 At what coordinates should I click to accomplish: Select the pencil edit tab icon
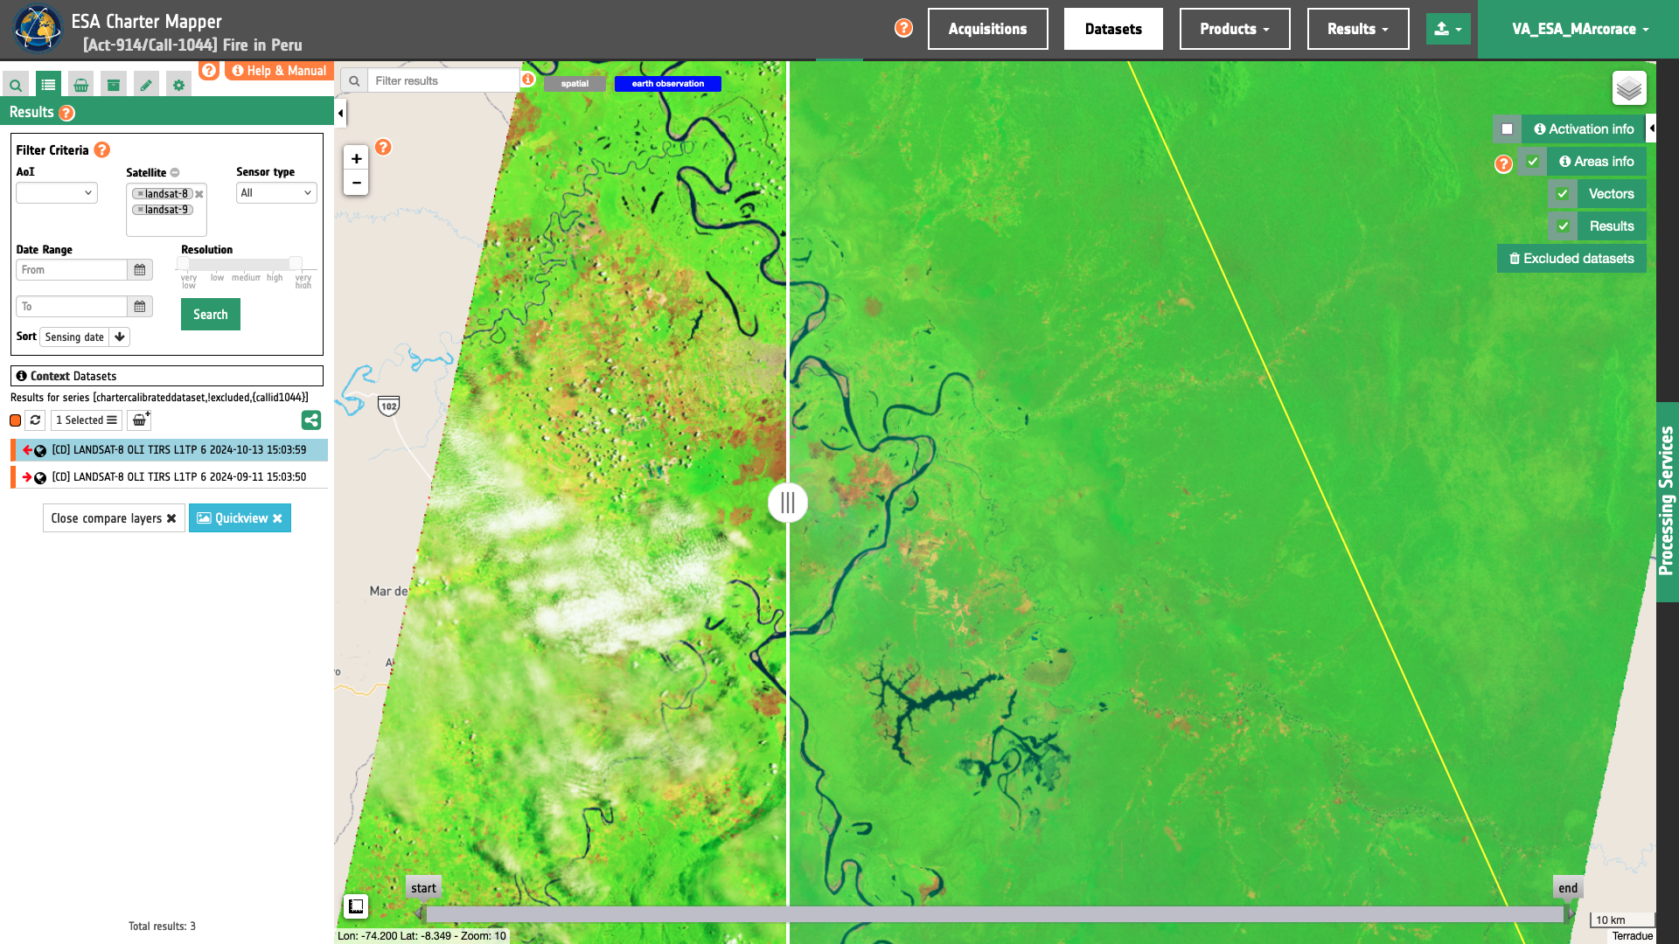[x=146, y=85]
